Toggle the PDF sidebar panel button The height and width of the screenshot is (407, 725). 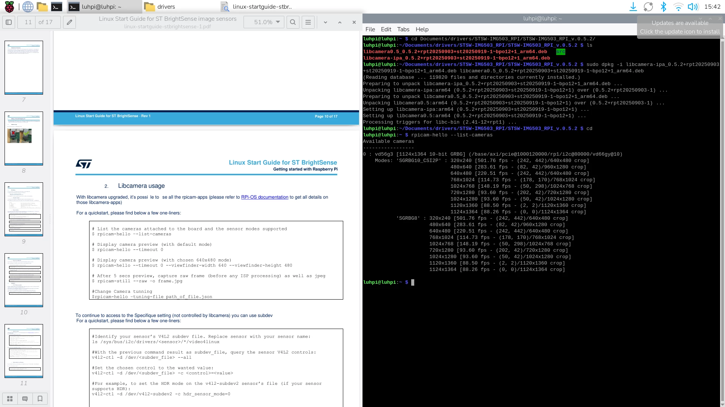pyautogui.click(x=9, y=22)
